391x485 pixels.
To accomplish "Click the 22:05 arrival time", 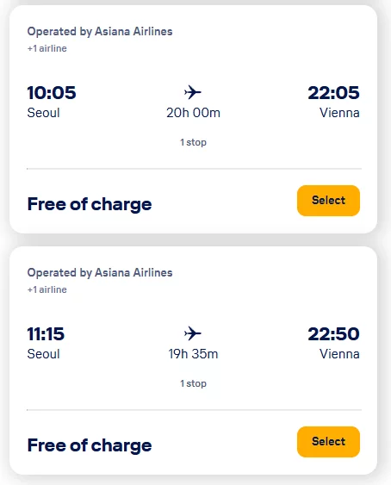I will (333, 92).
